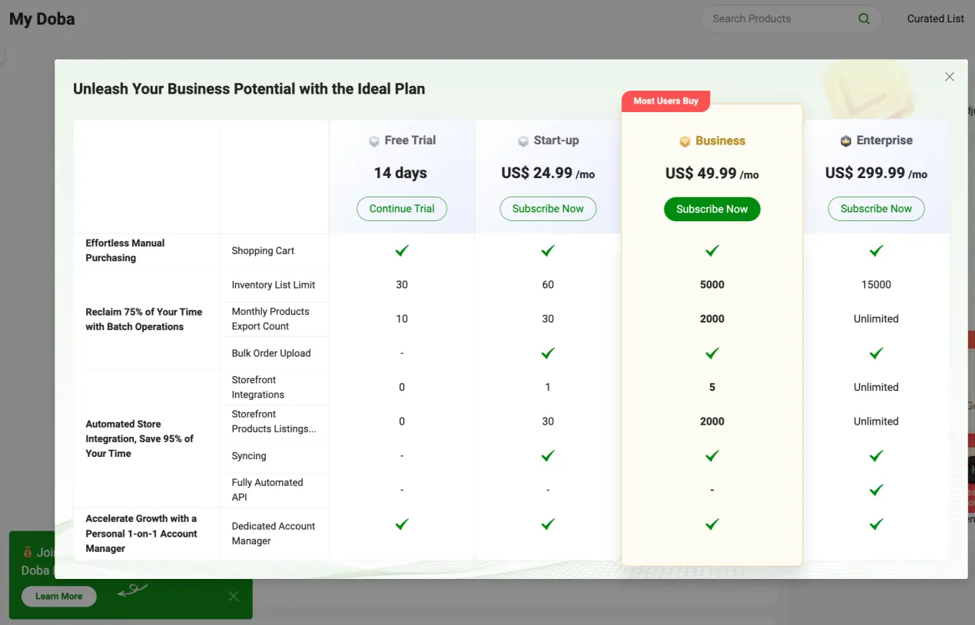Click Dedicated Account Manager checkmark under Business
The width and height of the screenshot is (975, 625).
pos(712,524)
